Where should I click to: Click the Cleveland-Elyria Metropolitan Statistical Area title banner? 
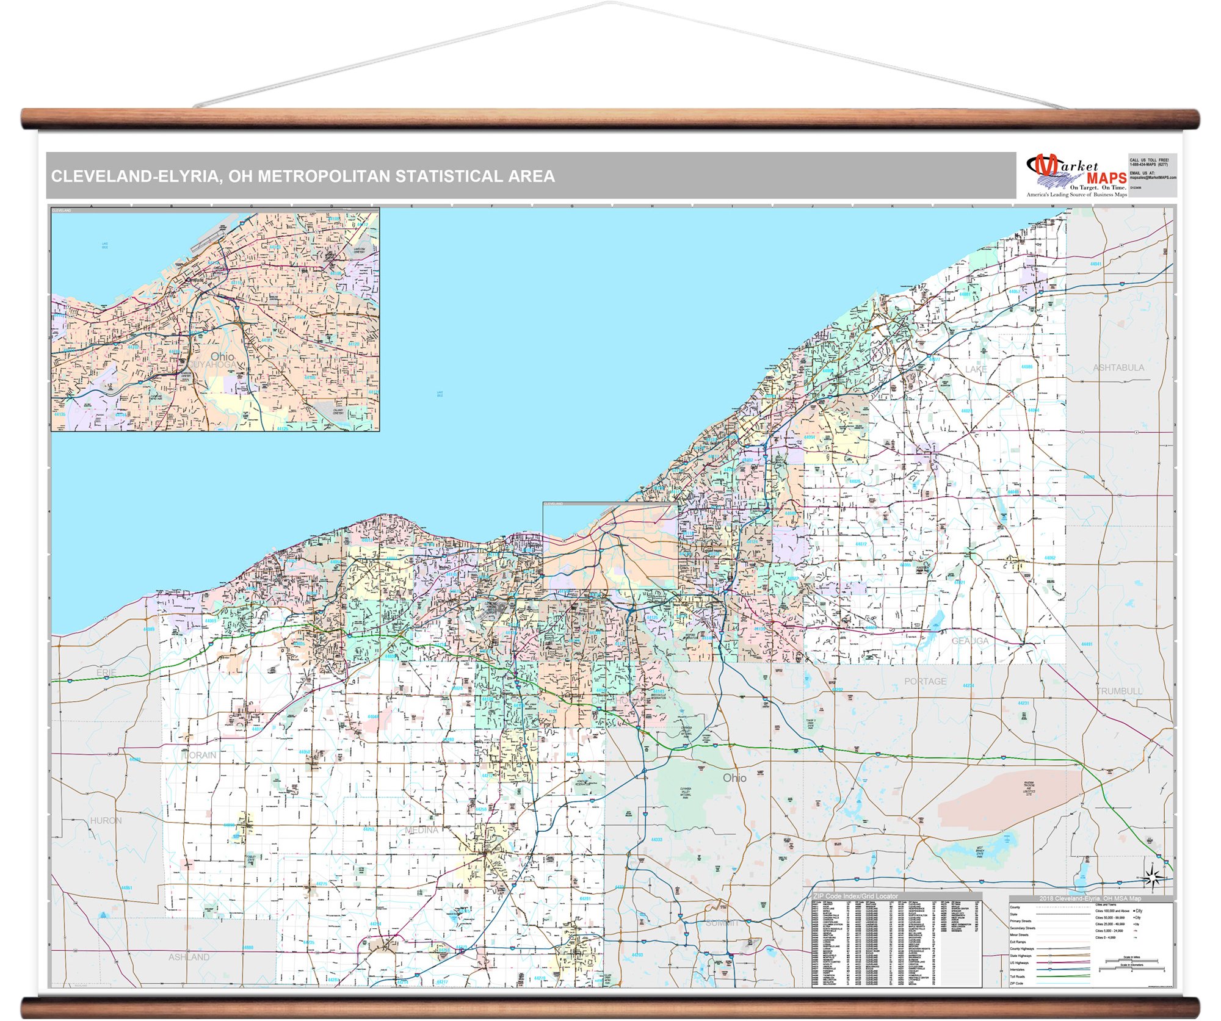tap(303, 176)
